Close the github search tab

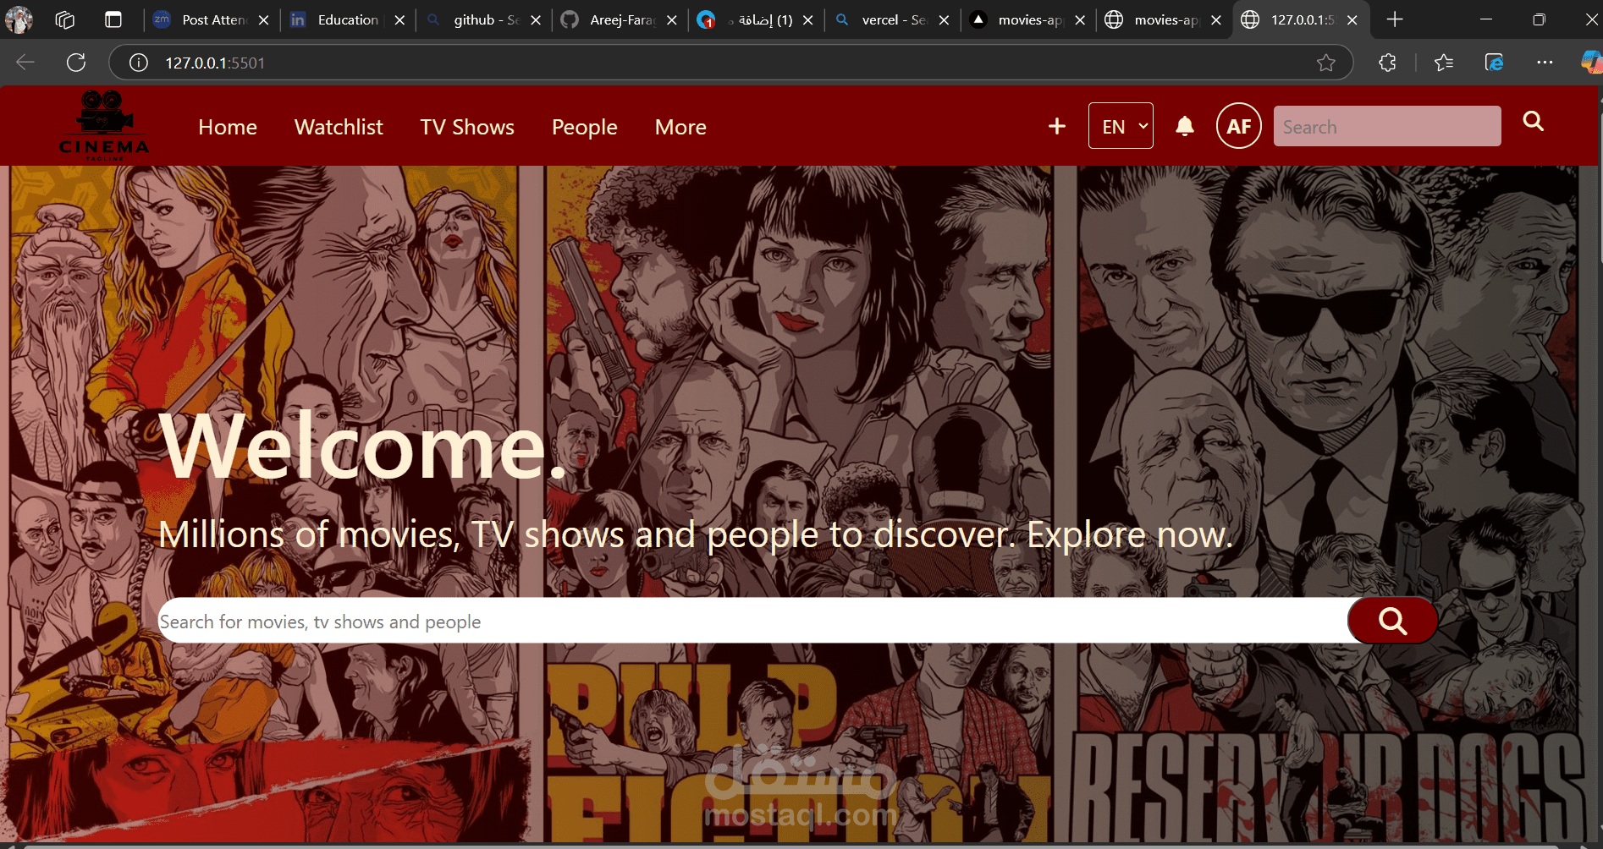coord(536,20)
